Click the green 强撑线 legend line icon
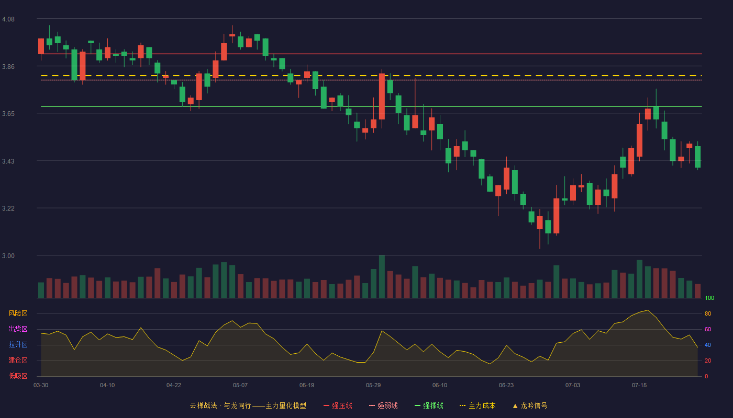This screenshot has height=418, width=733. click(x=417, y=405)
